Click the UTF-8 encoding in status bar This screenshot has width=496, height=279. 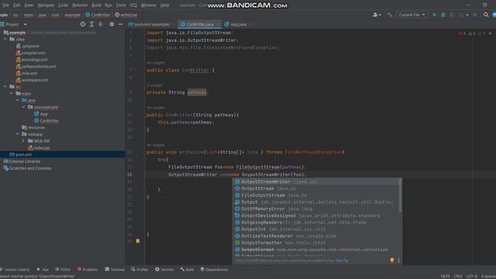(x=471, y=276)
